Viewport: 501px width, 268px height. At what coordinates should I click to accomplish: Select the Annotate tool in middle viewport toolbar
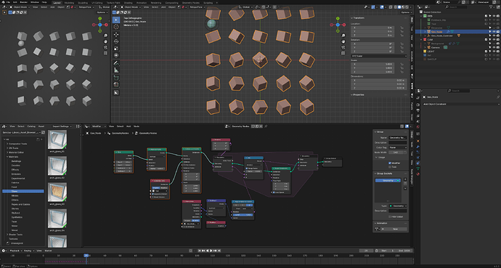click(x=116, y=63)
